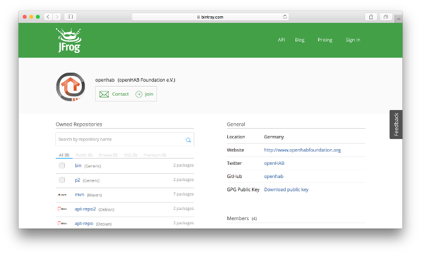421x255 pixels.
Task: Click the Contact envelope icon
Action: pyautogui.click(x=104, y=94)
